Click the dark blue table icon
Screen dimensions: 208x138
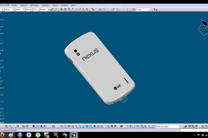coord(34,126)
